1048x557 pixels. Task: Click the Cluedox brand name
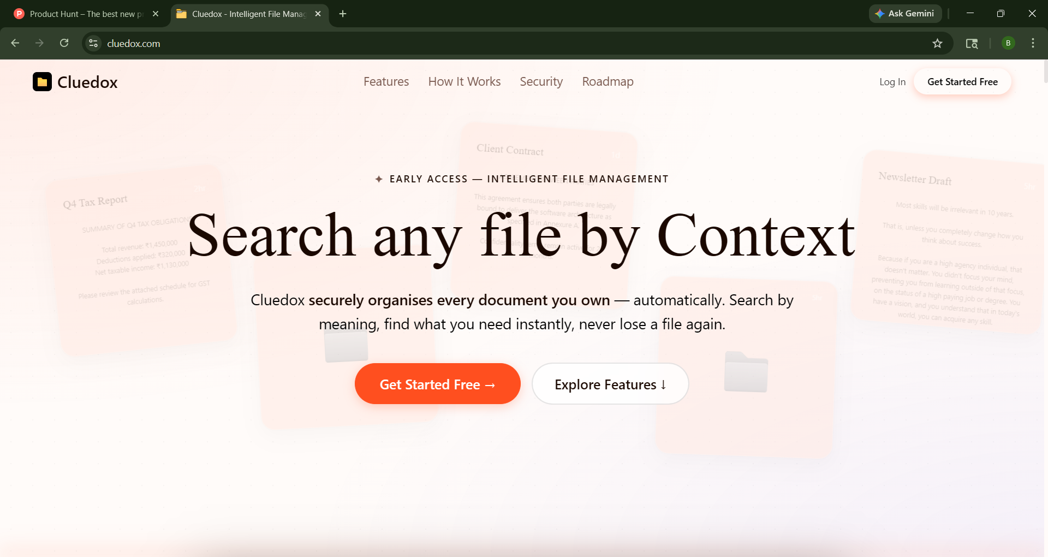(87, 82)
